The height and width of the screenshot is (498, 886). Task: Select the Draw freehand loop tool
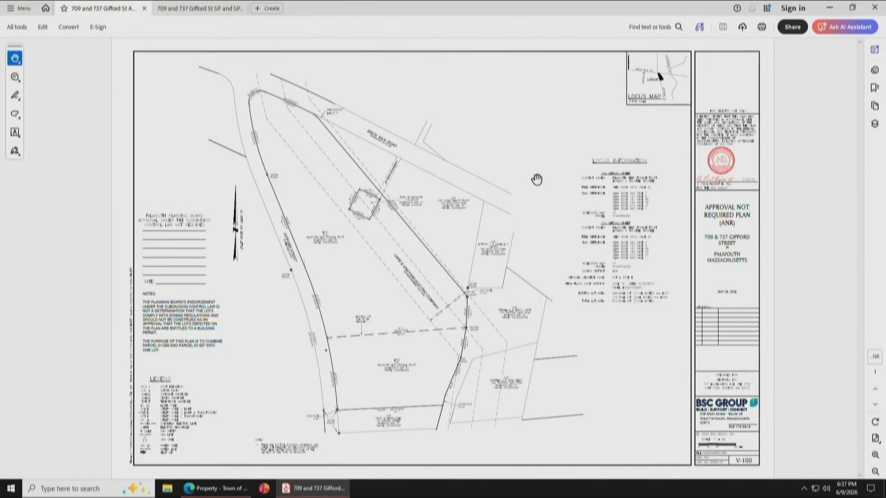[x=15, y=114]
